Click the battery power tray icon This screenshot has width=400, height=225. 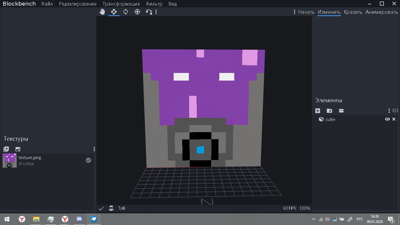click(x=342, y=219)
